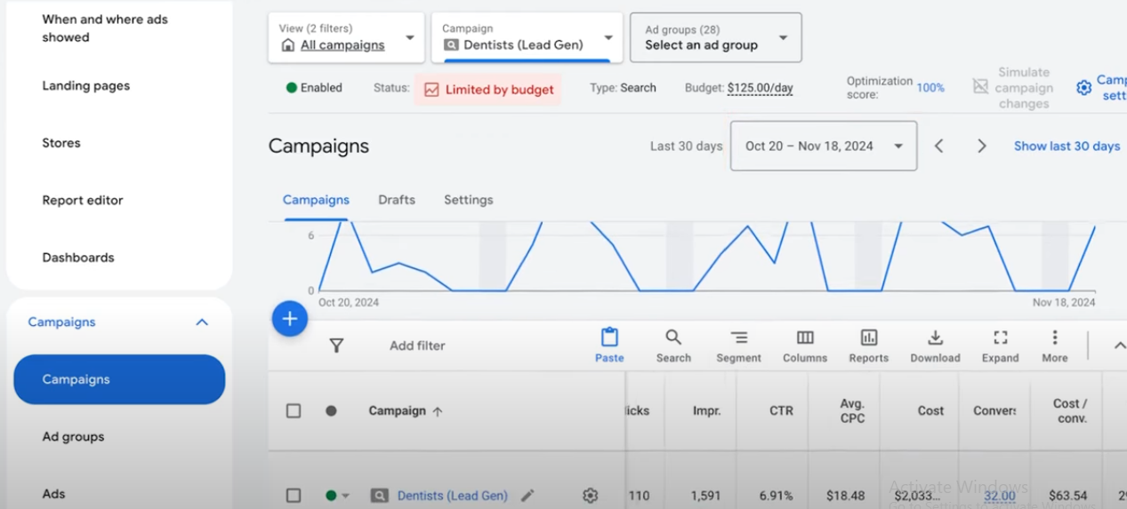Click the Type: Search label
Image resolution: width=1127 pixels, height=509 pixels.
[623, 88]
